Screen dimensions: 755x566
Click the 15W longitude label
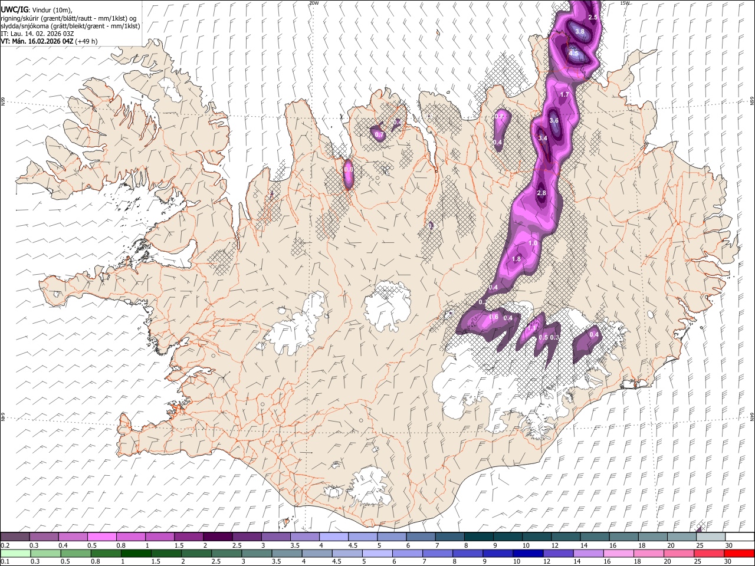click(625, 3)
